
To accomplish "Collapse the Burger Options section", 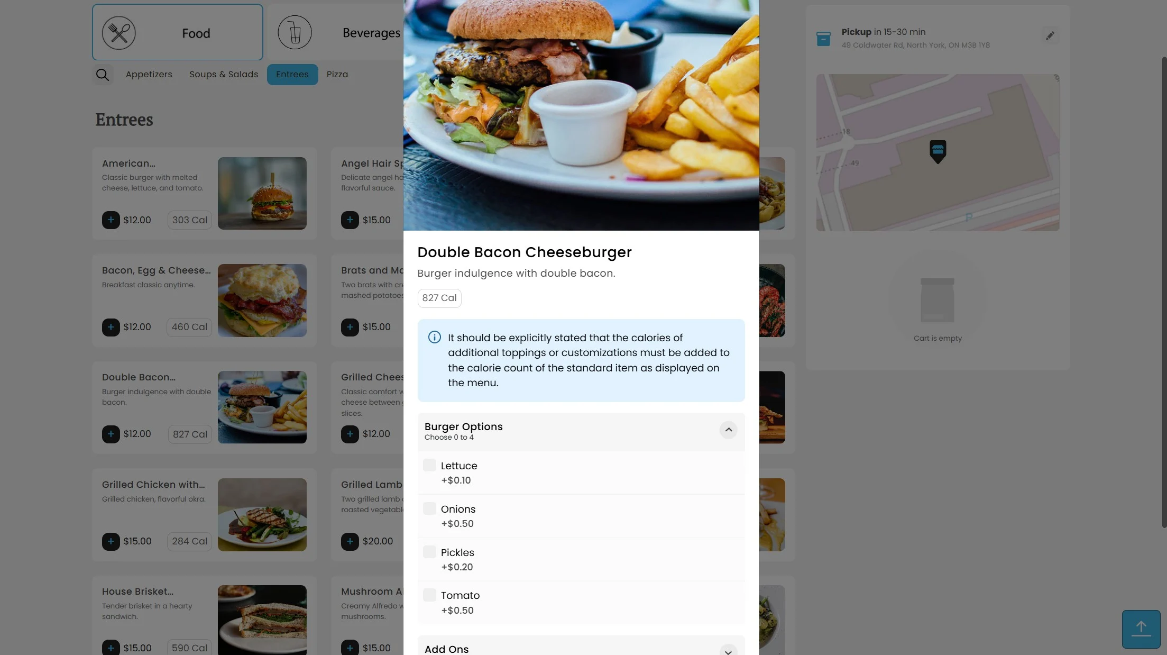I will tap(728, 430).
